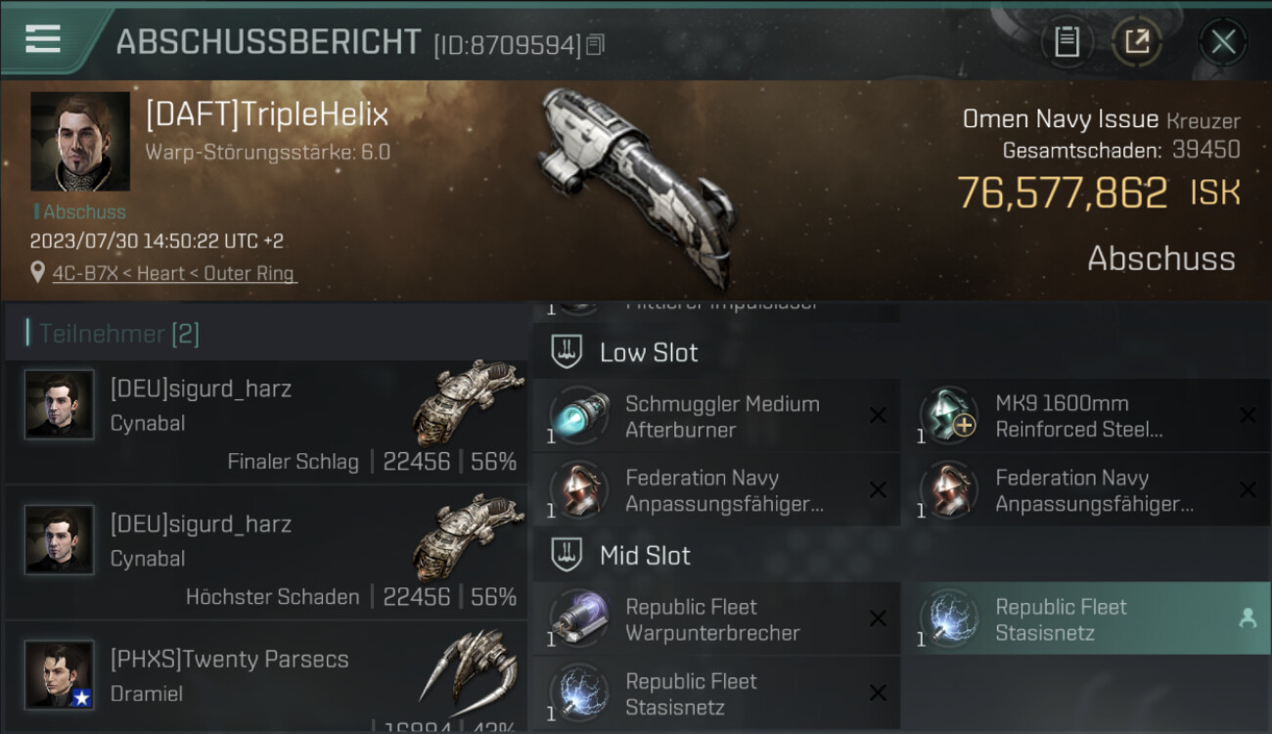Toggle X mark on first Federation Navy module
The width and height of the screenshot is (1272, 734).
(878, 489)
